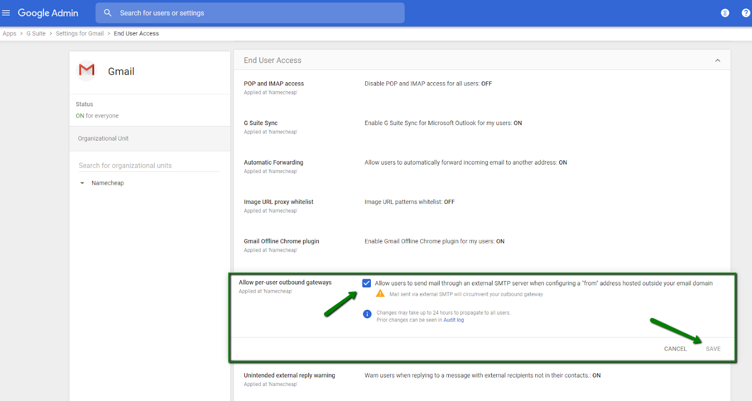752x401 pixels.
Task: Click the Gmail heading text
Action: 121,71
